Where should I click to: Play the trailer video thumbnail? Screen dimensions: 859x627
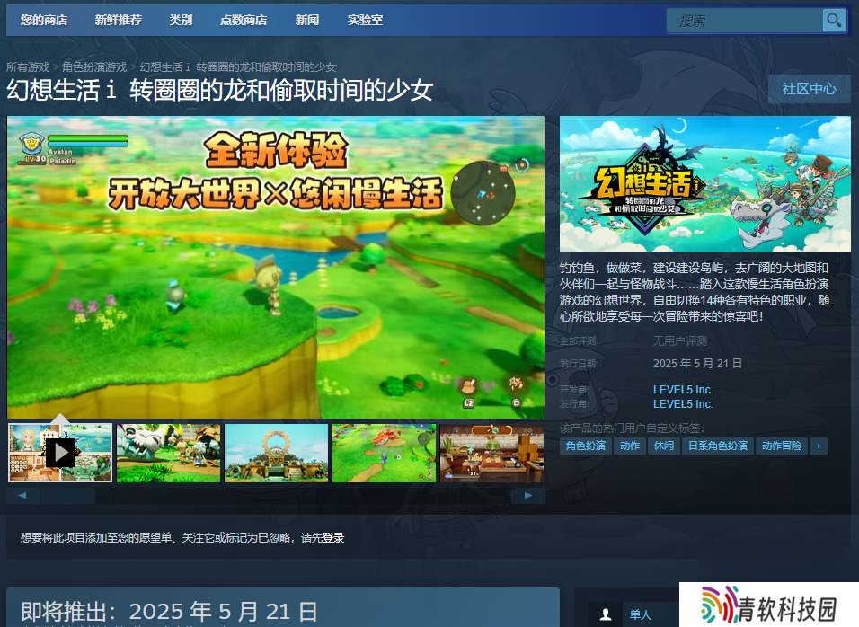pos(60,453)
